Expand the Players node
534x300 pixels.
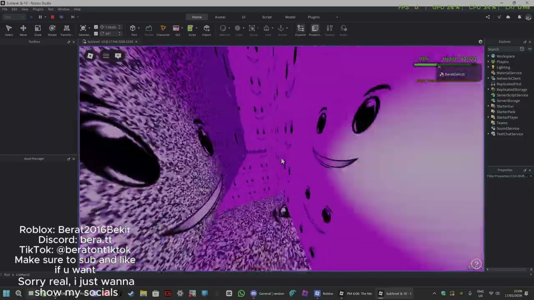pos(489,62)
